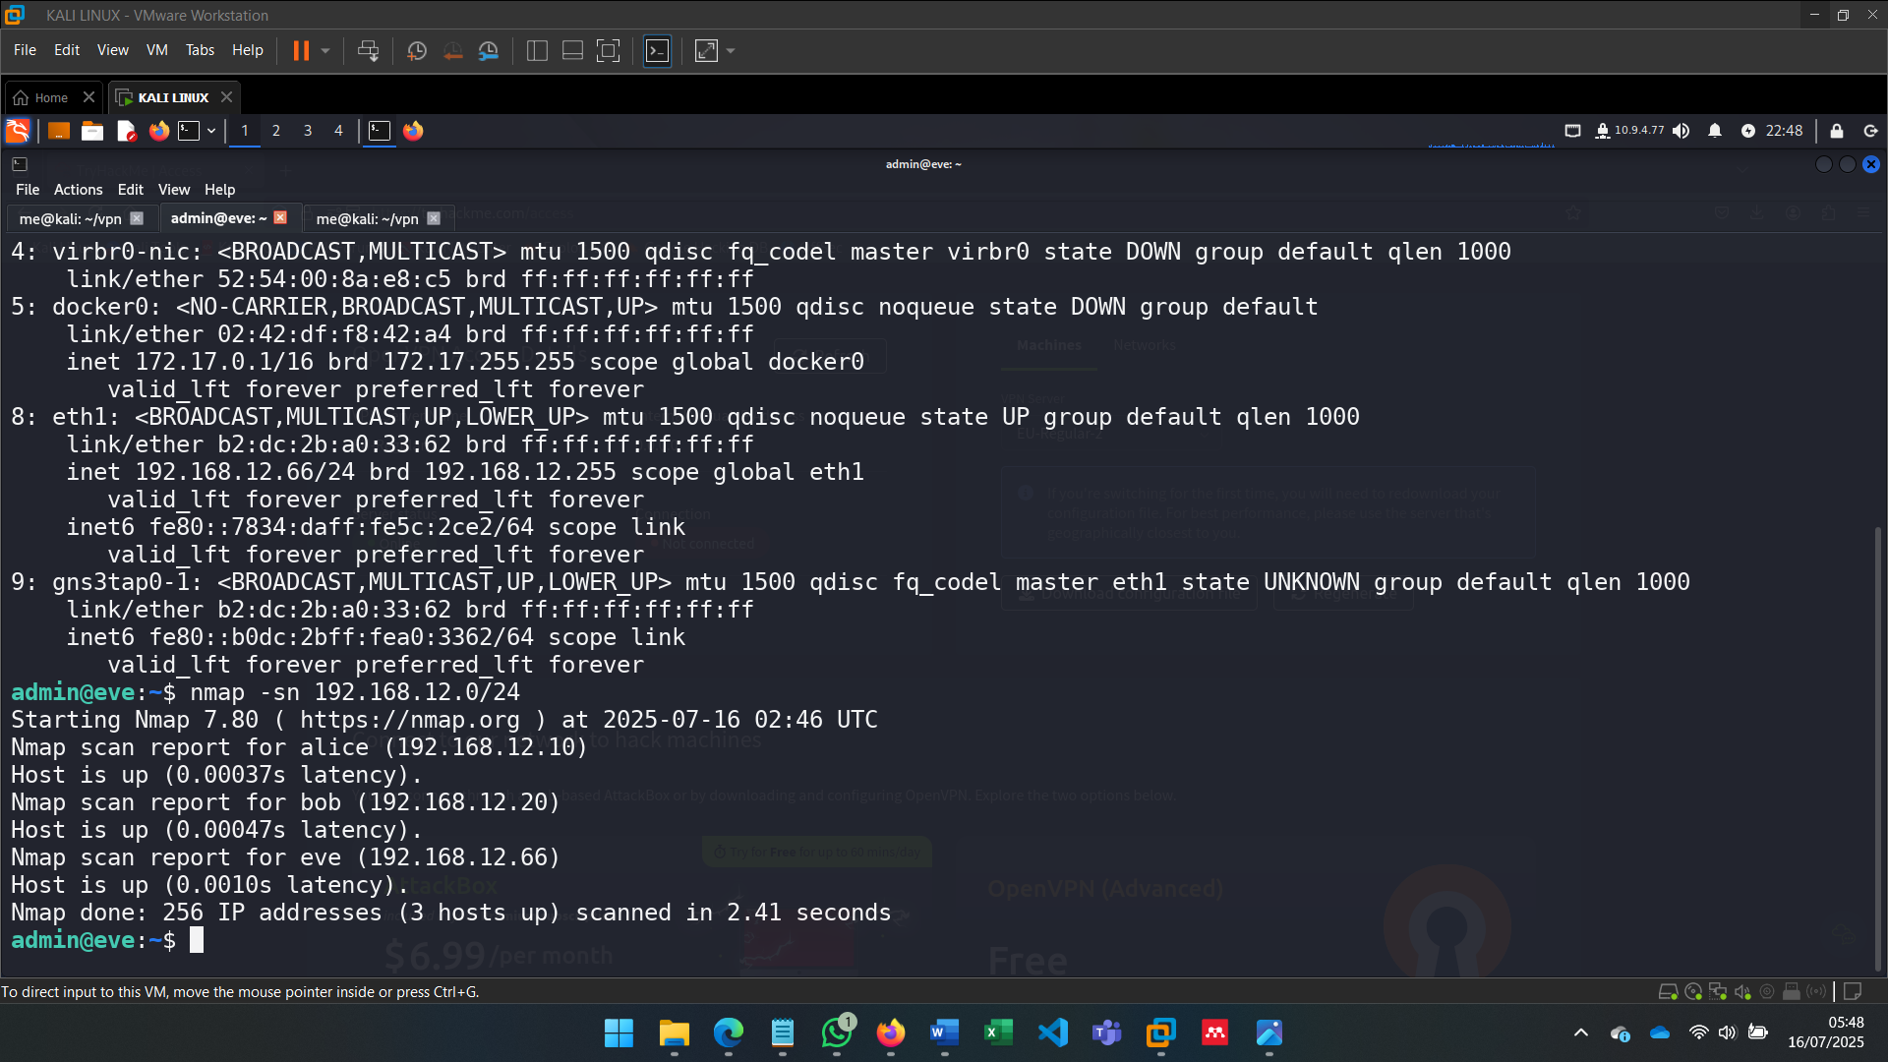Viewport: 1888px width, 1062px height.
Task: Switch to workspace 2
Action: tap(276, 131)
